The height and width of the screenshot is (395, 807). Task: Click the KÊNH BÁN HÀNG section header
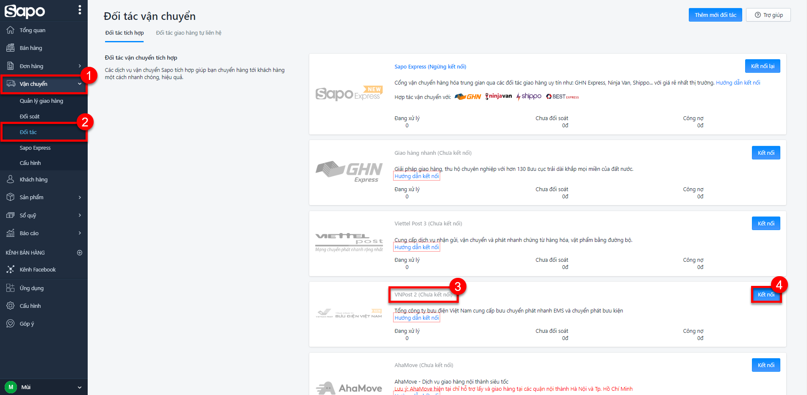pyautogui.click(x=25, y=252)
